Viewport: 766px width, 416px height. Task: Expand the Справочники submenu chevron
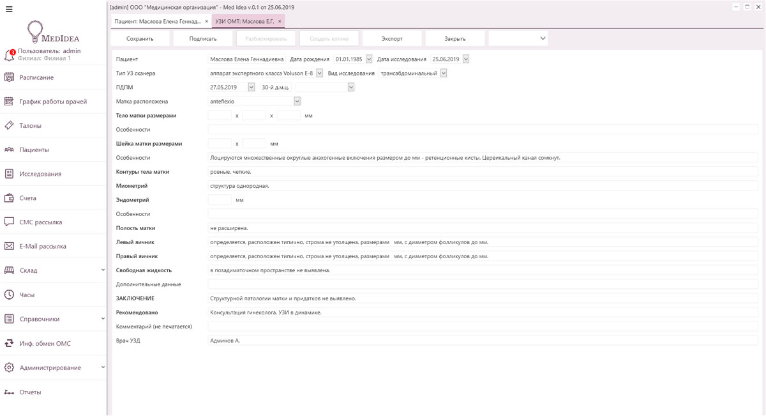[x=103, y=319]
